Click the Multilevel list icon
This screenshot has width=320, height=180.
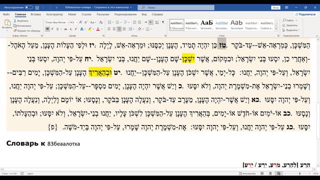125,22
